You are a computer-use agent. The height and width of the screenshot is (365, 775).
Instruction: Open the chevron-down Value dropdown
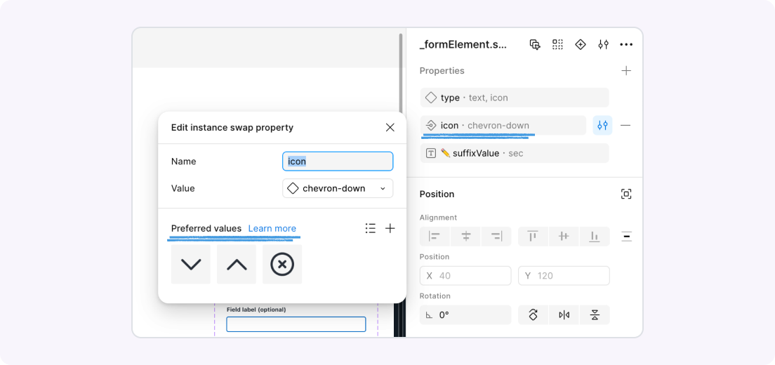338,188
